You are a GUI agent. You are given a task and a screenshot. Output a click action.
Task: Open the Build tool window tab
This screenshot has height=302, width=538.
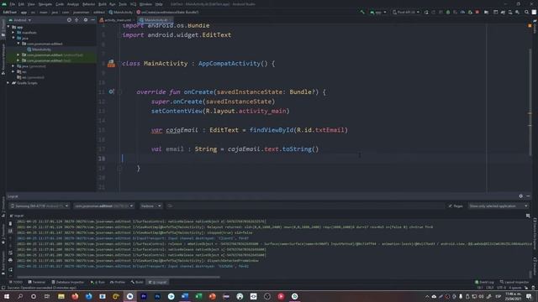point(137,282)
